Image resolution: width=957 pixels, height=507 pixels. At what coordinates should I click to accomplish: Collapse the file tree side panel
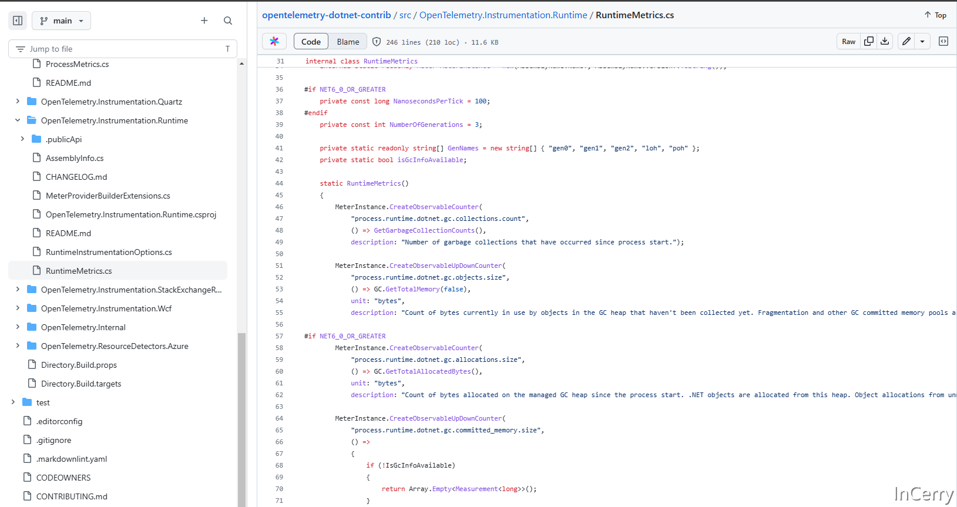click(18, 21)
